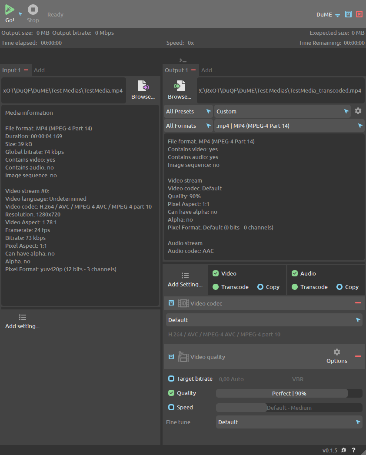Uncheck the Video stream checkbox
Image resolution: width=366 pixels, height=455 pixels.
pos(216,273)
